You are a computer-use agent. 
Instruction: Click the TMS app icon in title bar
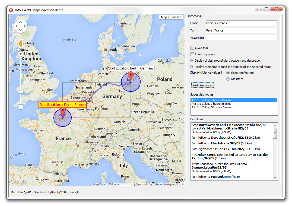point(11,10)
